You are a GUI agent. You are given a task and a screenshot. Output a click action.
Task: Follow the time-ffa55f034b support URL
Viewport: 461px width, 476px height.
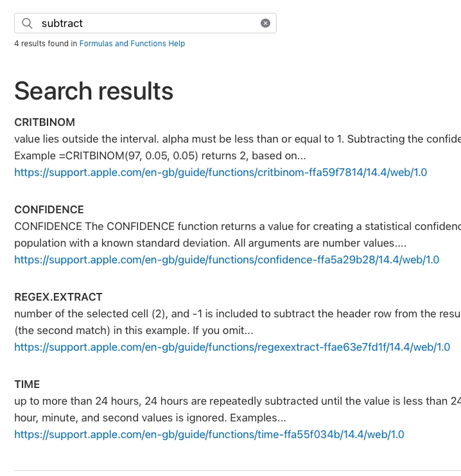click(x=209, y=434)
